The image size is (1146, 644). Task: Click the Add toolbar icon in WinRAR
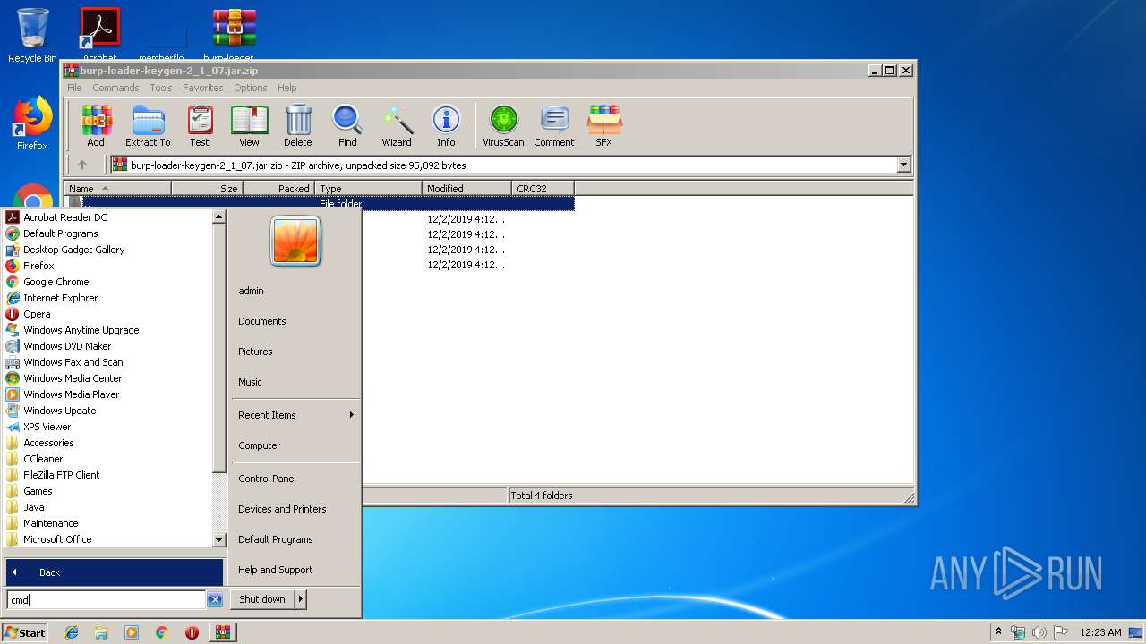(x=96, y=126)
